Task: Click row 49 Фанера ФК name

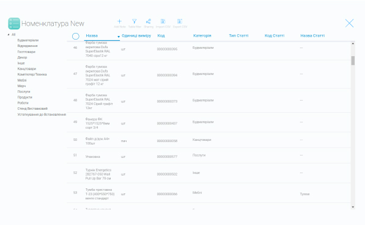Action: pyautogui.click(x=97, y=123)
